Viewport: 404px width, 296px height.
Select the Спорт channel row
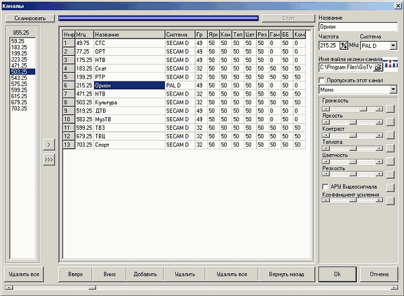pyautogui.click(x=184, y=145)
